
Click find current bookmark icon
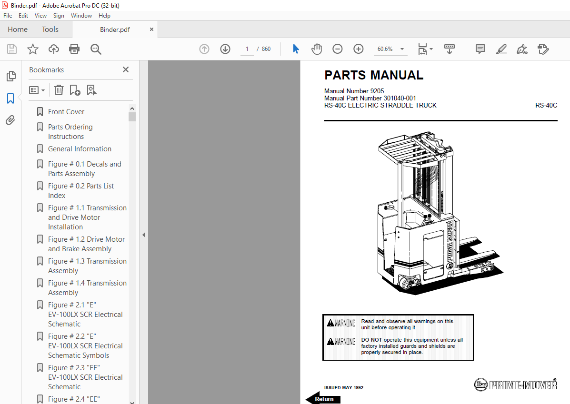91,90
